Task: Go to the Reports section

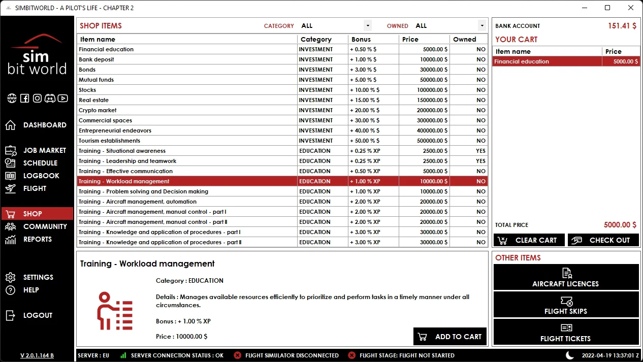Action: [37, 239]
